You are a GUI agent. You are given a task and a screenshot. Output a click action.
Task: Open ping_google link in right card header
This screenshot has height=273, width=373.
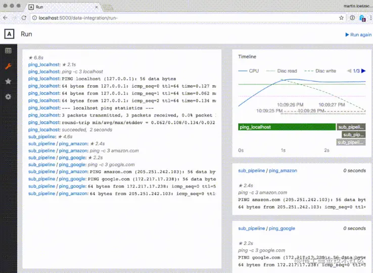click(x=282, y=228)
